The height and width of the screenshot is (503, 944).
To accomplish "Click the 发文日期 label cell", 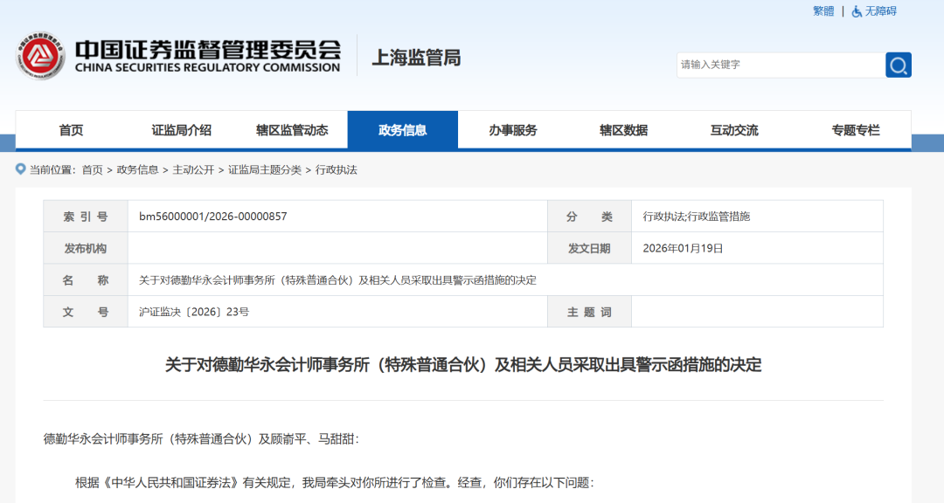I will 589,248.
